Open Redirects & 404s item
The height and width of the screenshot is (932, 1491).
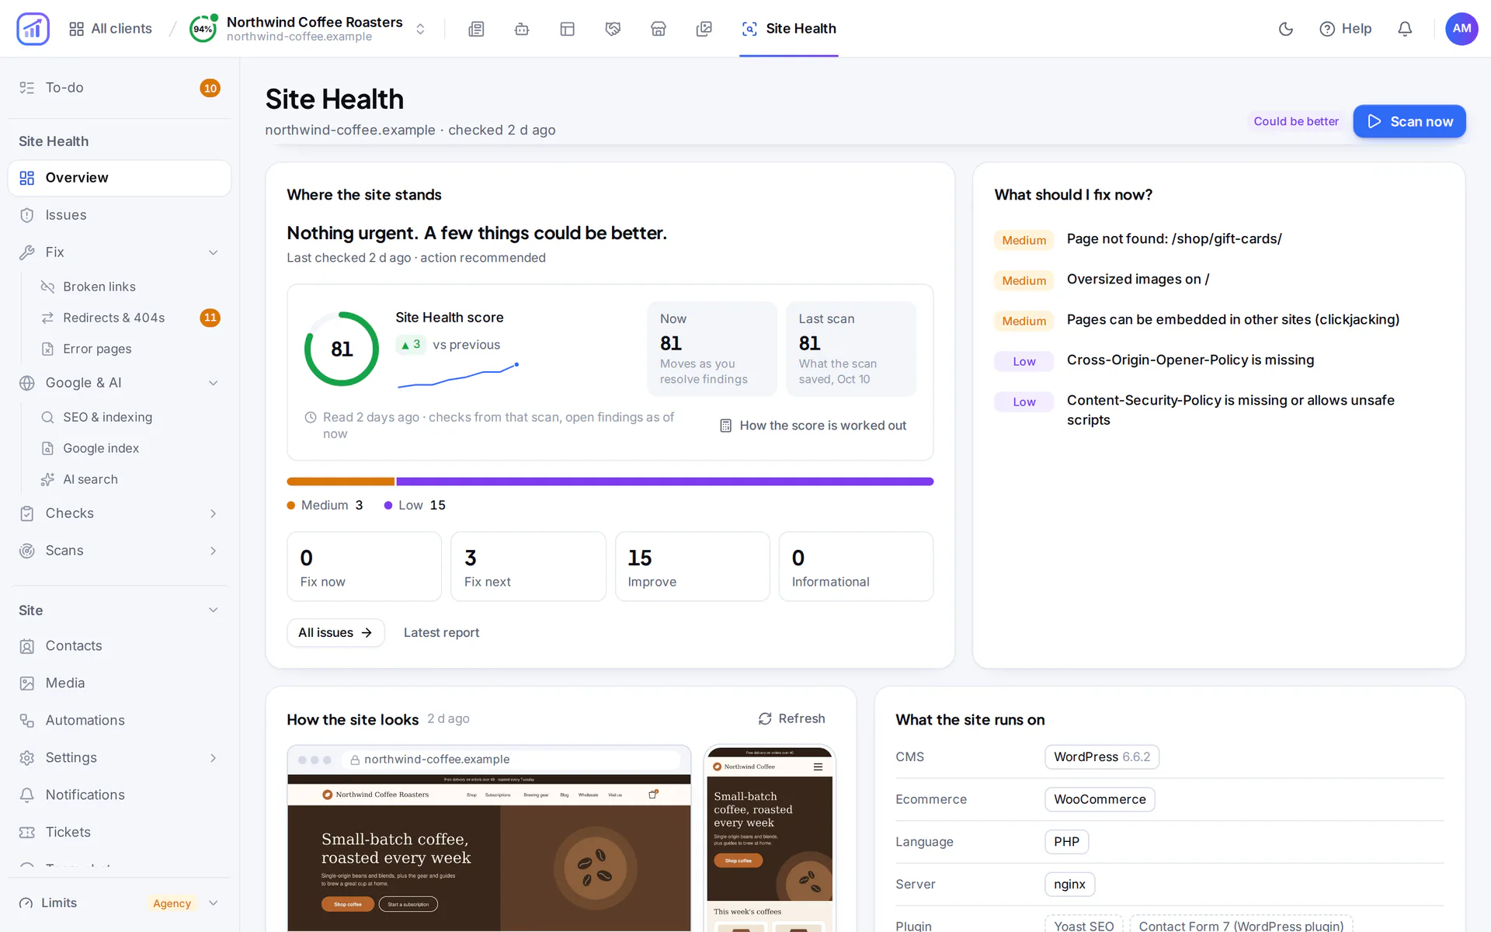[x=130, y=318]
